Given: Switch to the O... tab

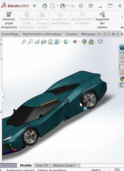Looking at the screenshot, I should click(106, 34).
